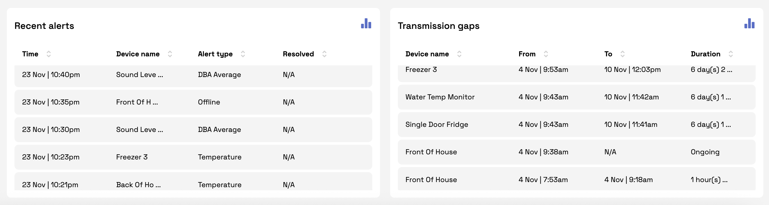The height and width of the screenshot is (205, 769).
Task: Sort alerts by Time column
Action: point(48,54)
